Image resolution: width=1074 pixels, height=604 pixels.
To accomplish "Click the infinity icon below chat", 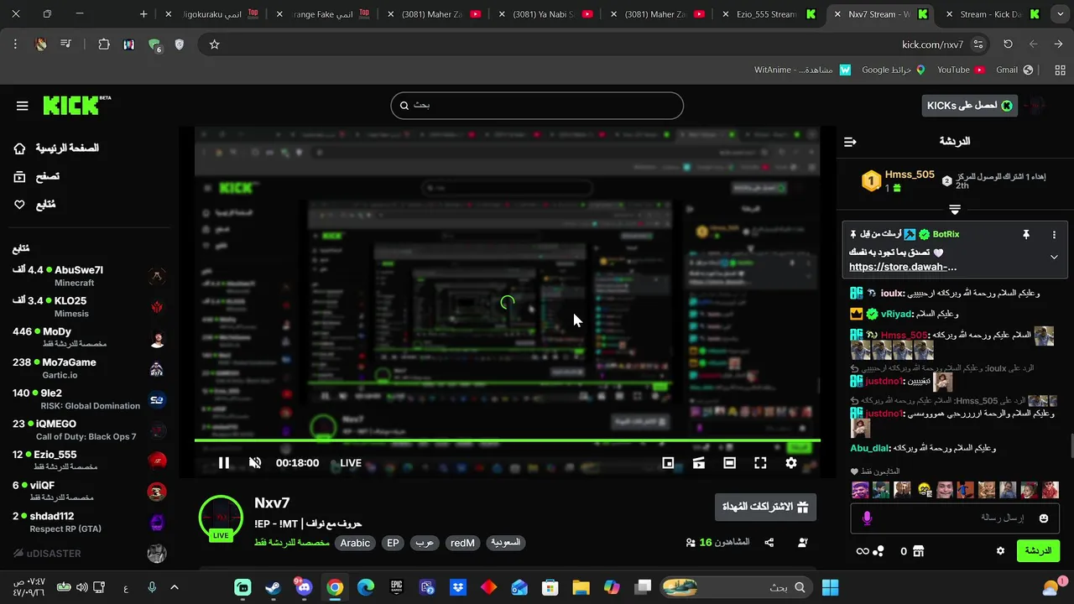I will click(862, 551).
